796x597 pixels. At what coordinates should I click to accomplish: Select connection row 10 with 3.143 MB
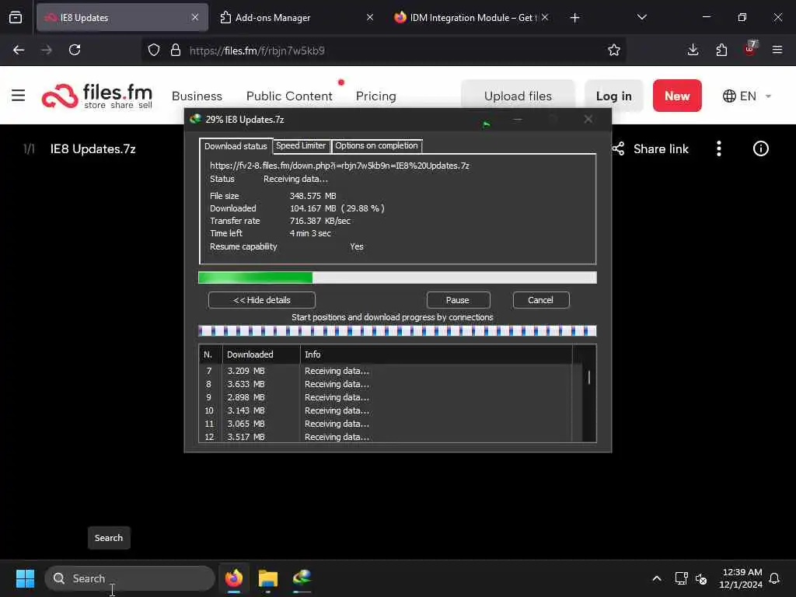click(x=386, y=410)
